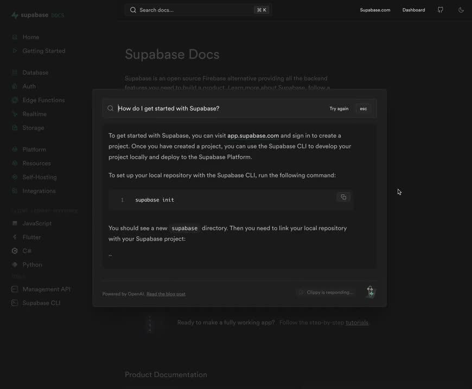
Task: Open the Flutter reference icon
Action: (x=15, y=237)
